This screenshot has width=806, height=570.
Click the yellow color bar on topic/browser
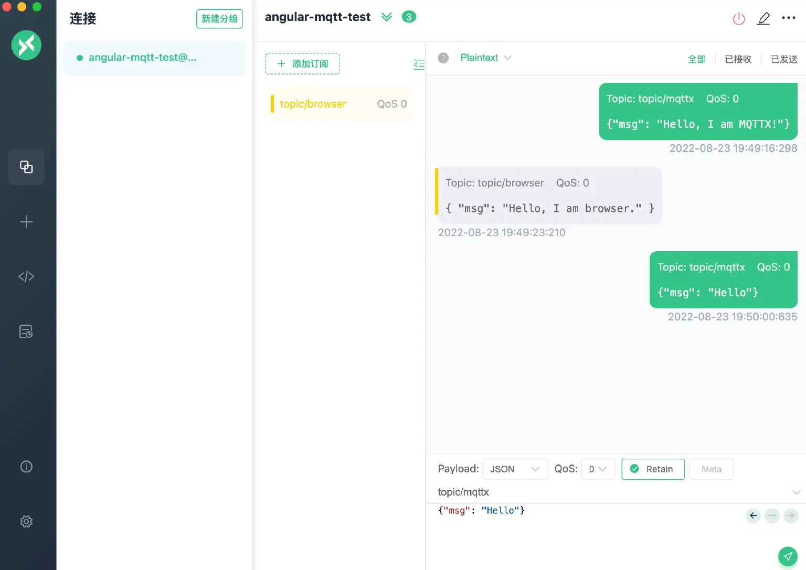[x=272, y=104]
